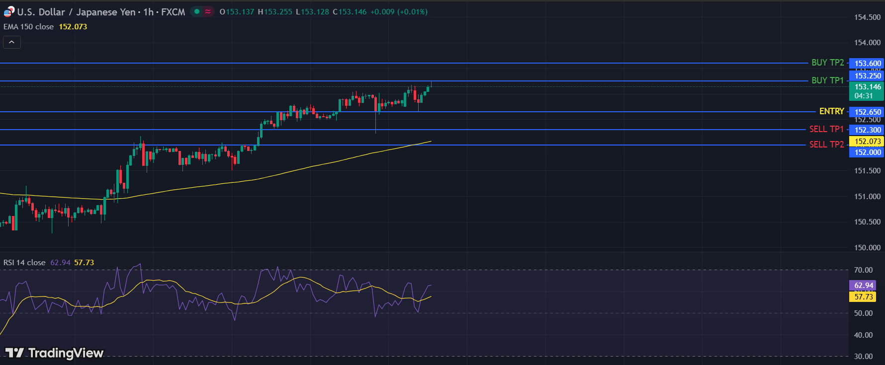Click the SELL TP1 line label
885x365 pixels.
coord(826,129)
